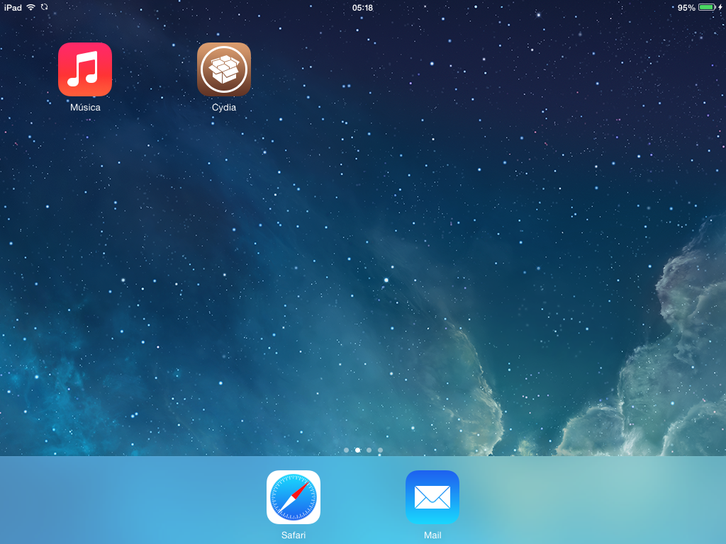Tap the Cydia label text

coord(224,108)
